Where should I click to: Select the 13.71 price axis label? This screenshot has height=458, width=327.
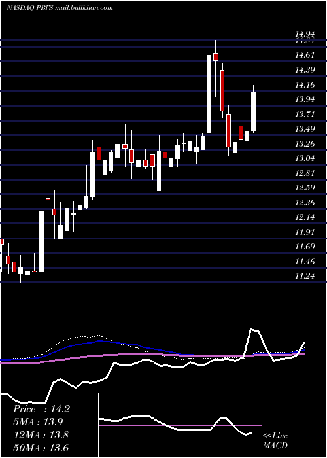305,114
